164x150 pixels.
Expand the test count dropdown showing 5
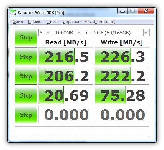click(48, 33)
